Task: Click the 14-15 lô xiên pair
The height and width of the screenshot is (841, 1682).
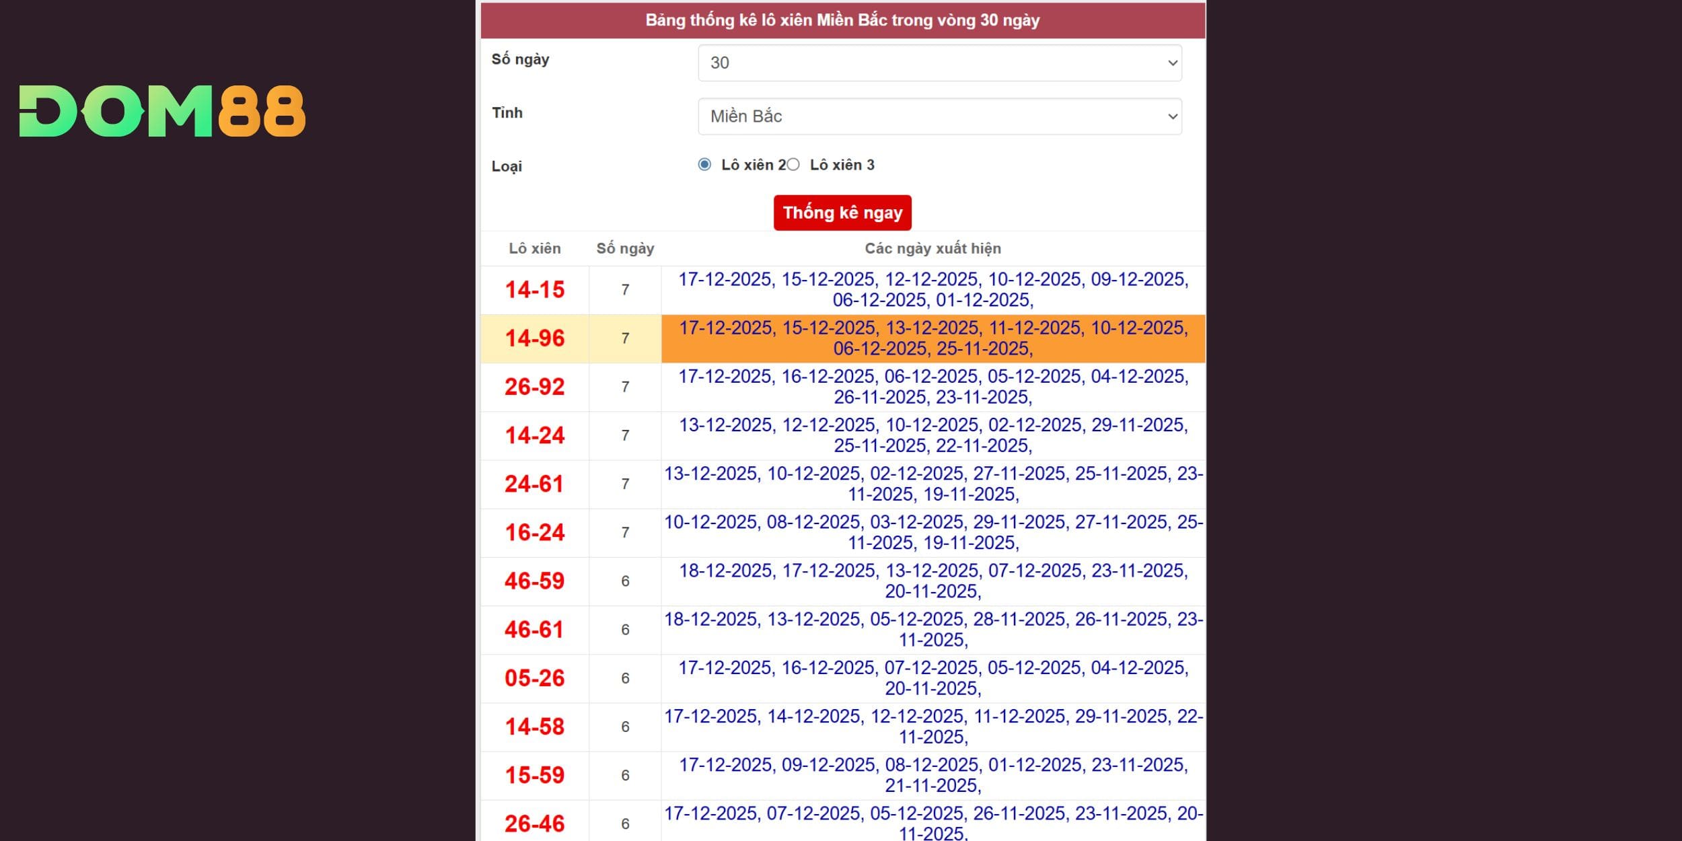Action: (x=534, y=290)
